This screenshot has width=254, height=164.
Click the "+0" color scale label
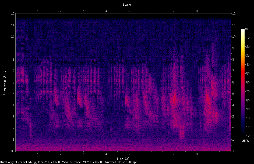pyautogui.click(x=246, y=29)
